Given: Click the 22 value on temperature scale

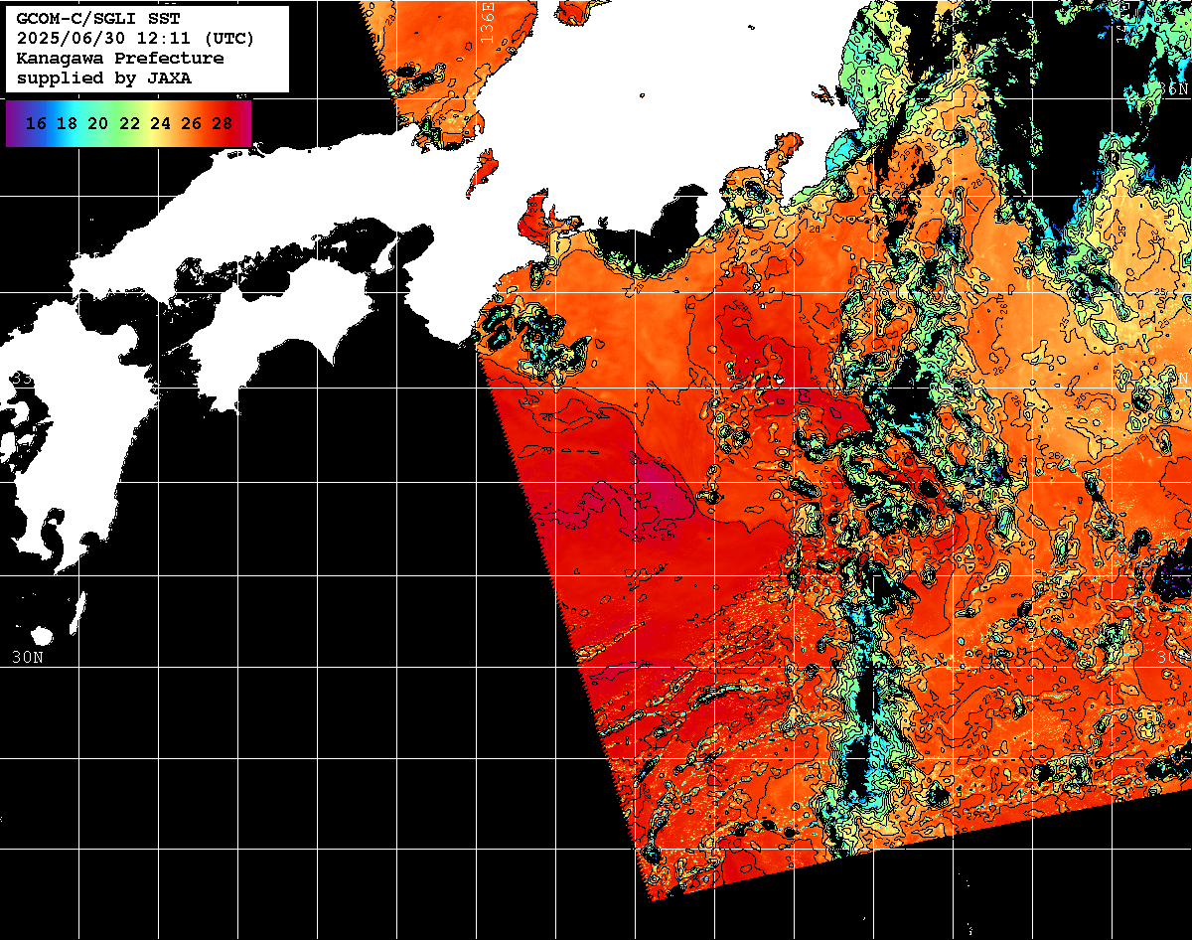Looking at the screenshot, I should [x=129, y=123].
